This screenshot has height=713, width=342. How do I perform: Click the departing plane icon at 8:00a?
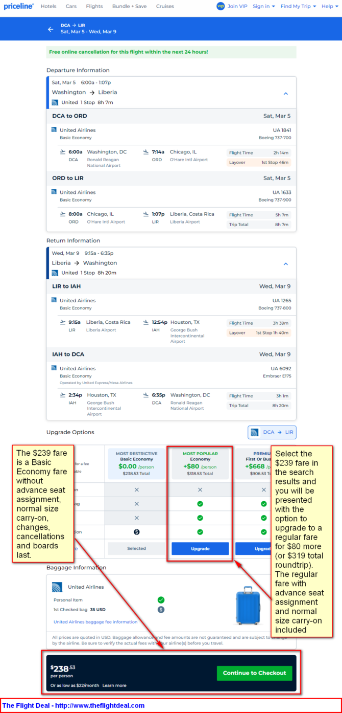tap(63, 214)
